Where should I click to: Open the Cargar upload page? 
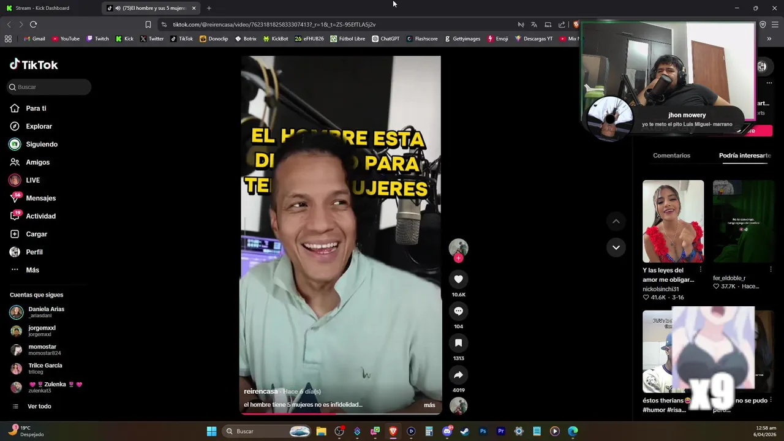pos(36,234)
